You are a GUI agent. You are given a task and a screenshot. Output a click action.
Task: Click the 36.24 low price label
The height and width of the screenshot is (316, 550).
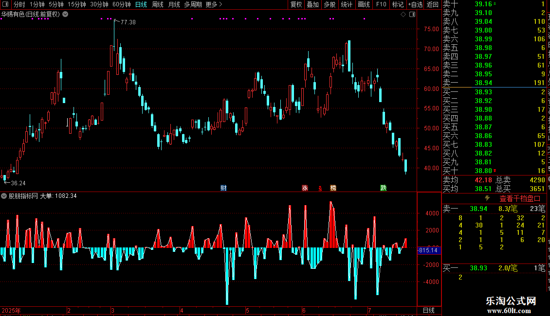coord(18,183)
